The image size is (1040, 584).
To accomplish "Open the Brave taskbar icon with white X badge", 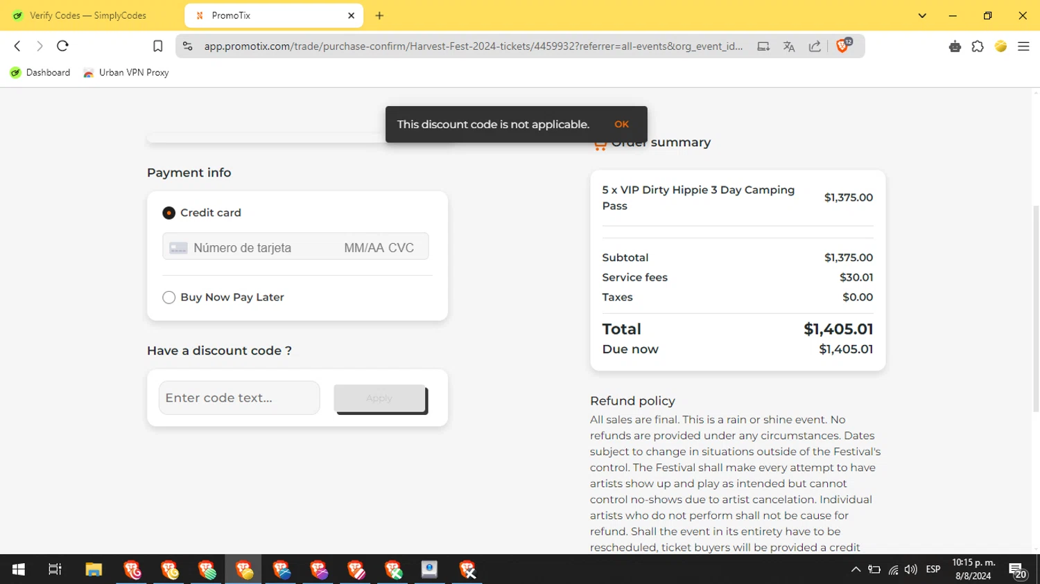I will click(467, 569).
